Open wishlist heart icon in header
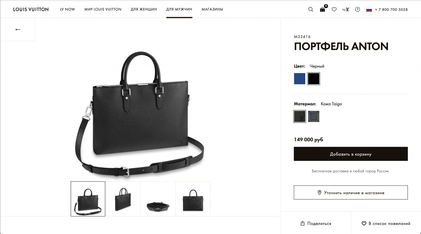Screen dimensions: 421x234 [334, 10]
